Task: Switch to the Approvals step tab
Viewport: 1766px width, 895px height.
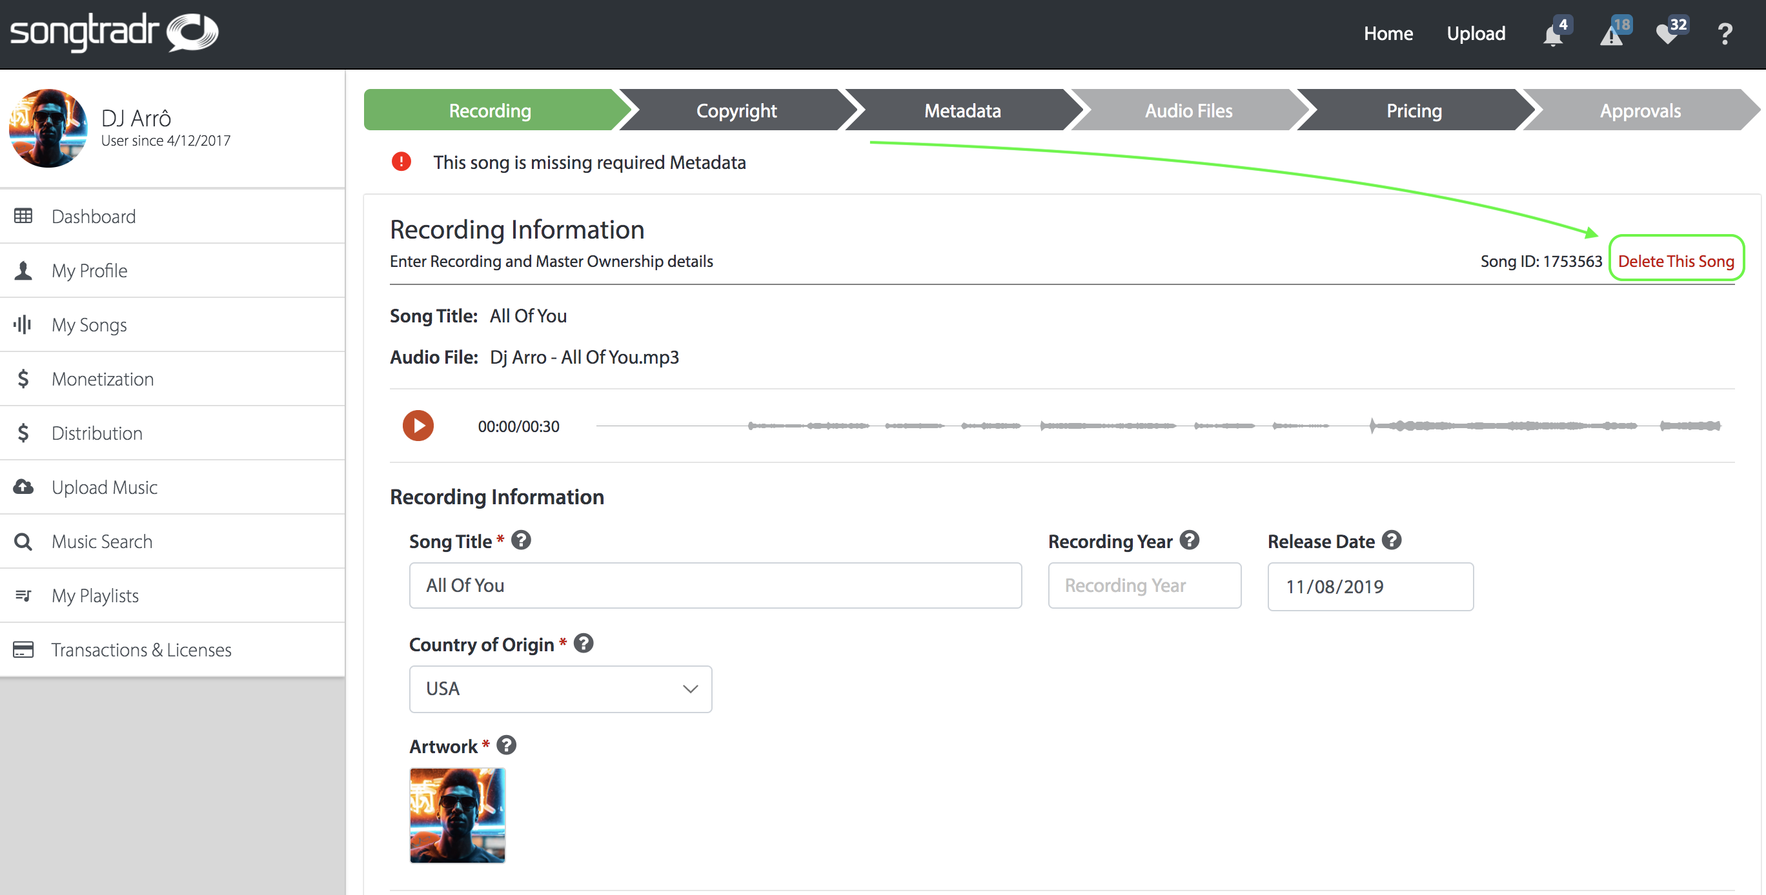Action: click(1640, 110)
